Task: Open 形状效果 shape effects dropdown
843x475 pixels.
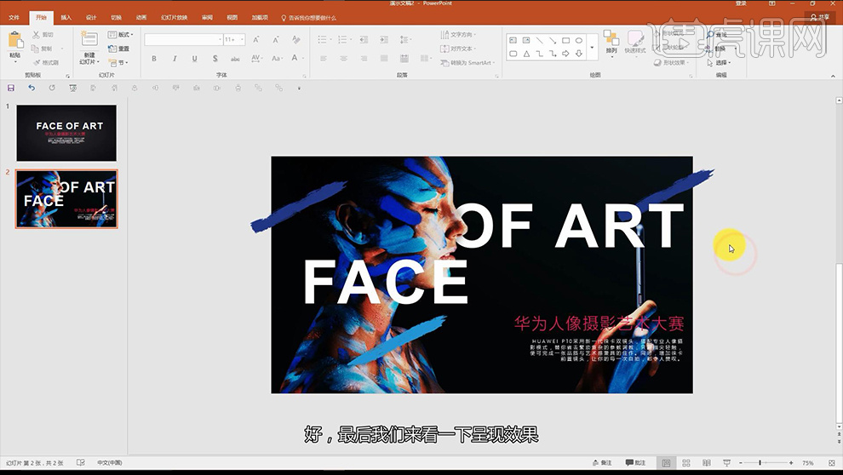Action: [x=672, y=62]
